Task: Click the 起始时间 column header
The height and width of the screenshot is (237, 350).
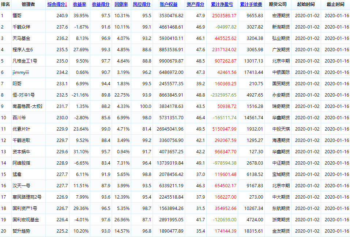Action: pyautogui.click(x=306, y=4)
